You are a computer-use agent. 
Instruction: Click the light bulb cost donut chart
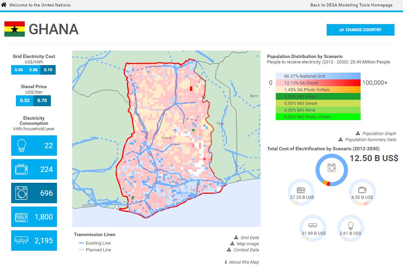(x=350, y=228)
